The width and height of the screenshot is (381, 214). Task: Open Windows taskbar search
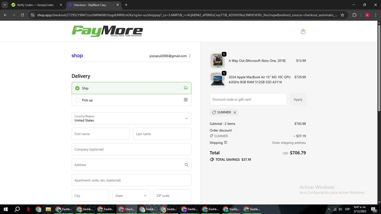pyautogui.click(x=17, y=209)
